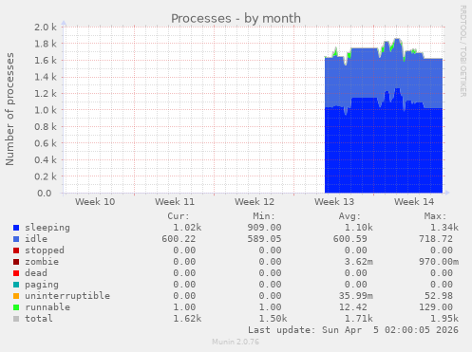
Task: Click total current value '1.62k'
Action: click(187, 319)
